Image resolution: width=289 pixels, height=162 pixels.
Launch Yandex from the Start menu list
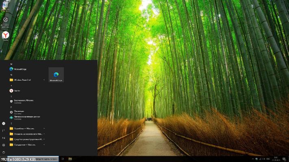[x=17, y=91]
